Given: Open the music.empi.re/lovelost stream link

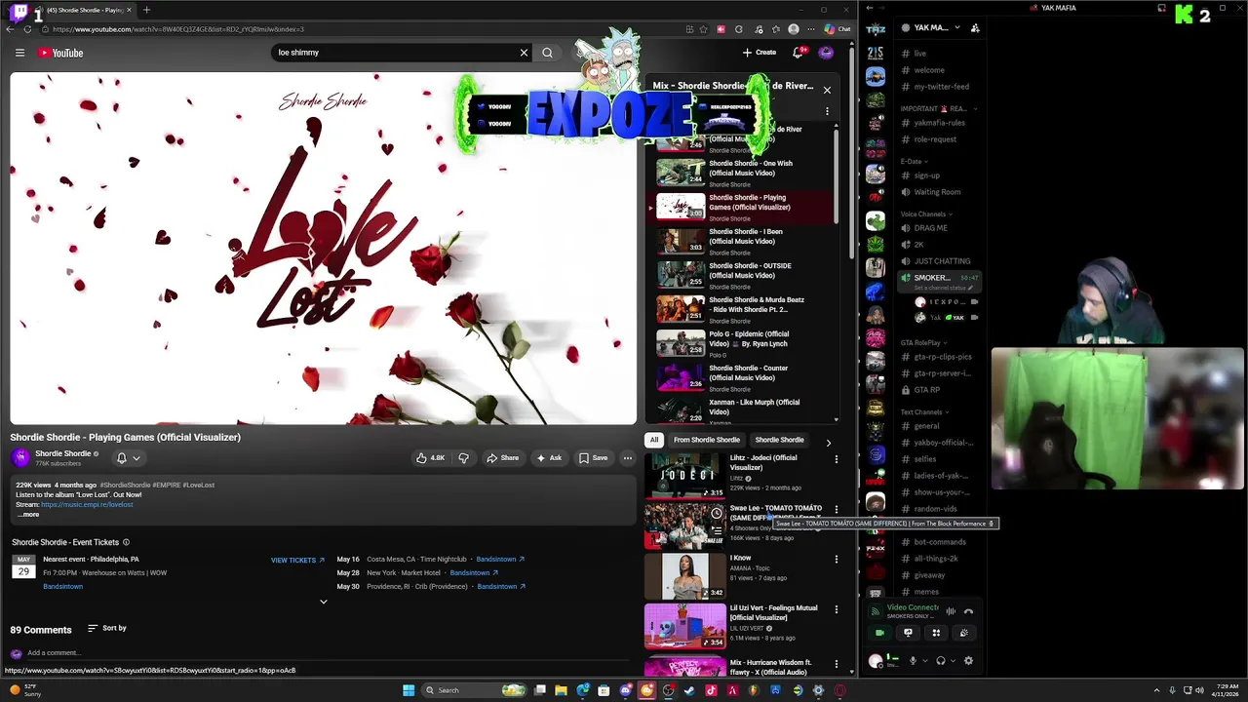Looking at the screenshot, I should [x=87, y=505].
